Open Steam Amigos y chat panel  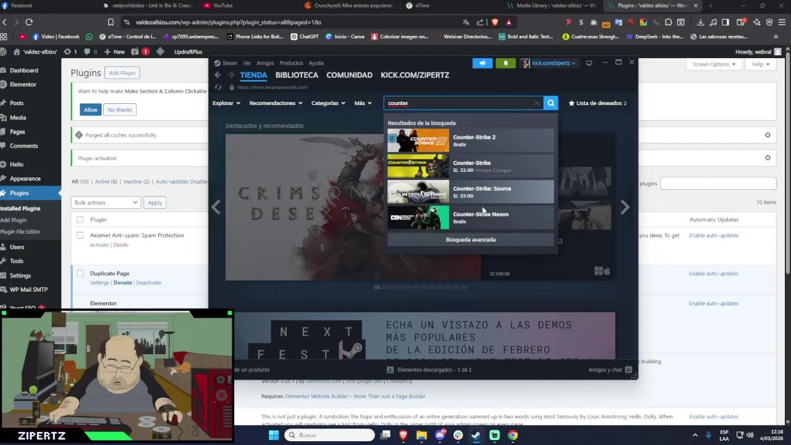pyautogui.click(x=610, y=370)
